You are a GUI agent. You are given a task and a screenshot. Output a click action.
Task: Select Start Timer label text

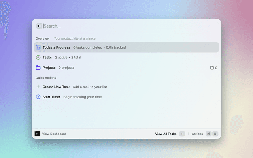pyautogui.click(x=51, y=97)
